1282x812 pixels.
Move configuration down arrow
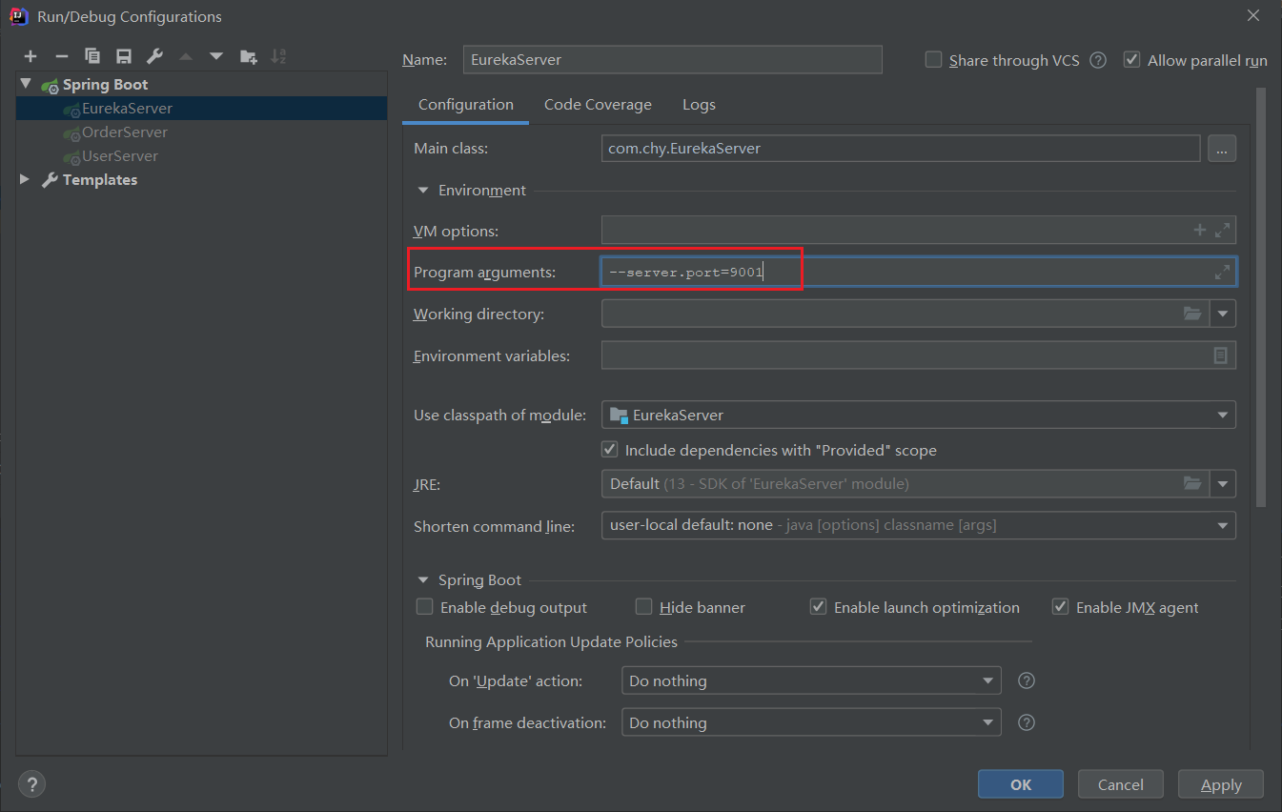pyautogui.click(x=216, y=56)
